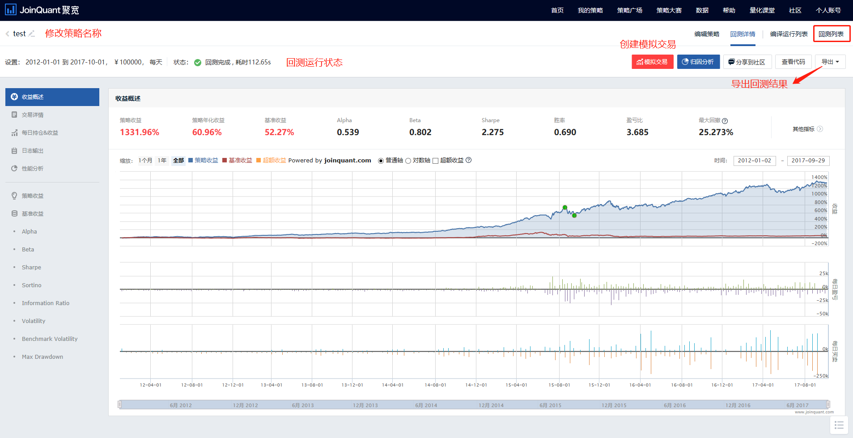Open the 个人账号 menu in the top navigation

828,10
